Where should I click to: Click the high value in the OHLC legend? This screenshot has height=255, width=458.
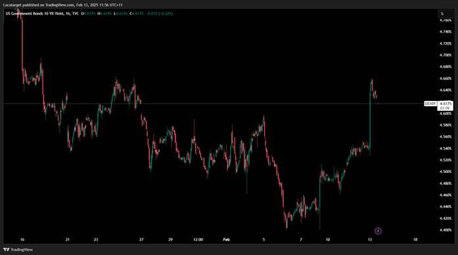click(105, 13)
